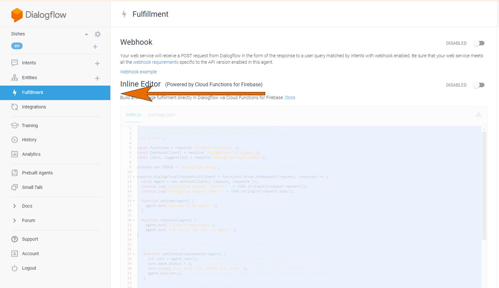Click inside the code editor on line 5
Screen dimensions: 499x288
click(188, 148)
